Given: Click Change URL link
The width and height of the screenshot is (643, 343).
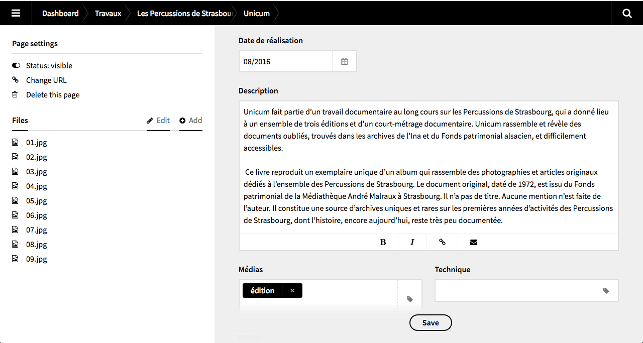Looking at the screenshot, I should click(46, 80).
